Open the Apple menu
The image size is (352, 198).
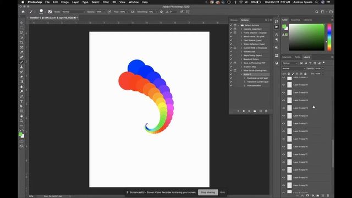[x=23, y=2]
